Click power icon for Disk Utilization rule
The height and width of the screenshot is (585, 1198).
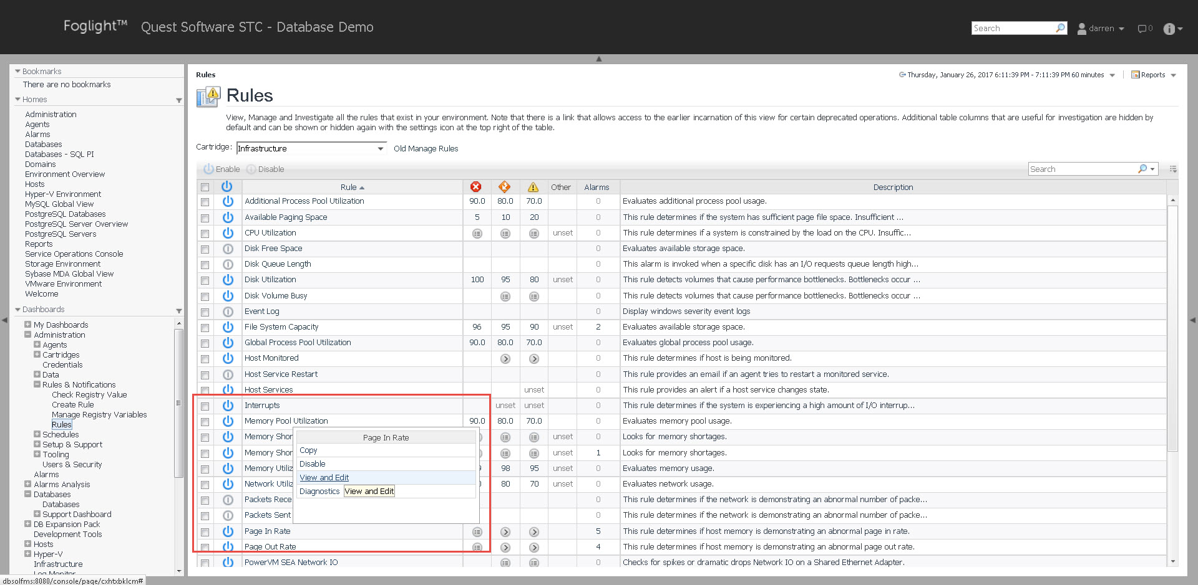(228, 280)
